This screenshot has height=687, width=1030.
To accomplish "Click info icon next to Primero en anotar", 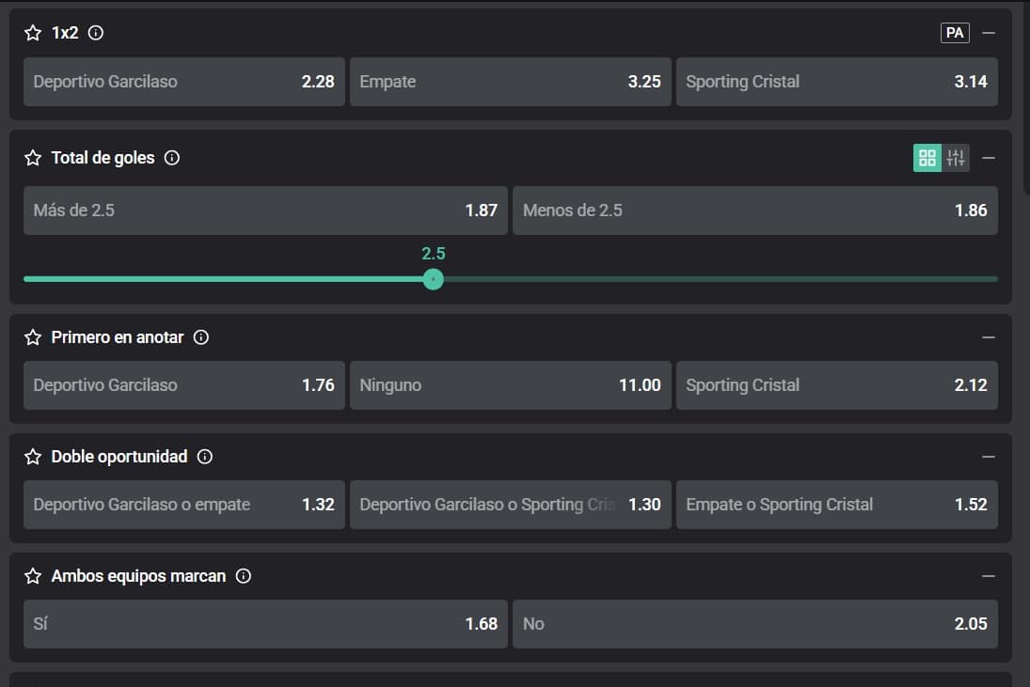I will coord(200,337).
